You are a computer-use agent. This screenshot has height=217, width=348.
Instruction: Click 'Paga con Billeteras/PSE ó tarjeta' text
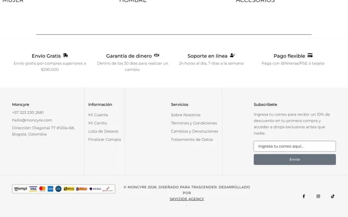pyautogui.click(x=293, y=63)
